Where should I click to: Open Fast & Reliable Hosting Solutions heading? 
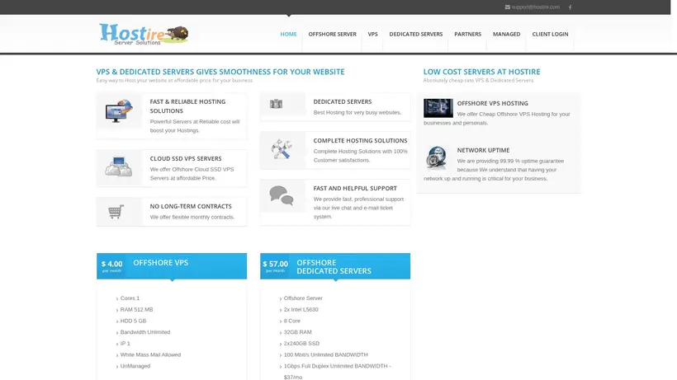[x=187, y=106]
